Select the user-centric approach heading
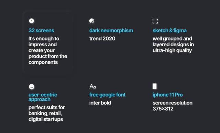 click(43, 97)
